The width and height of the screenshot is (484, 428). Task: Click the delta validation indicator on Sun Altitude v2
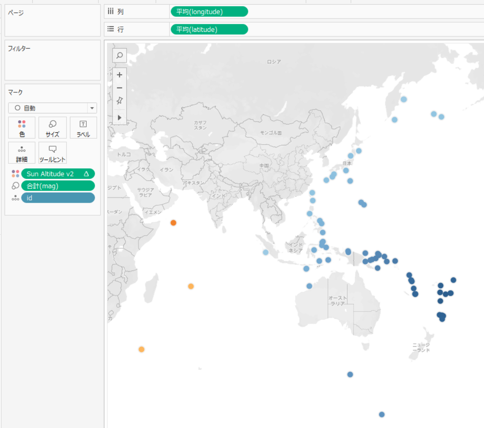tap(85, 173)
